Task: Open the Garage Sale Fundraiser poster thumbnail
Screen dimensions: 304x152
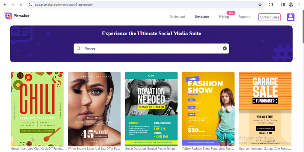Action: click(x=265, y=109)
